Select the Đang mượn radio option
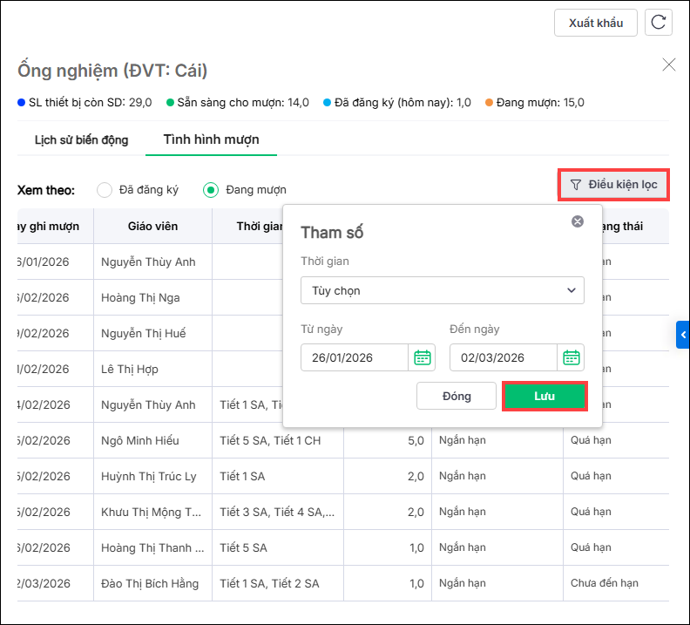Screen dimensions: 690x625 point(211,190)
